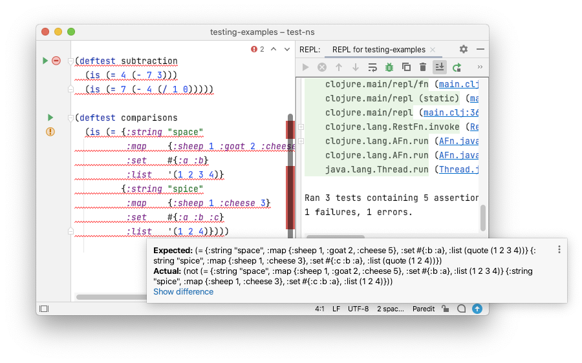Click the "REPL:" tool window label
The height and width of the screenshot is (363, 582).
point(310,50)
